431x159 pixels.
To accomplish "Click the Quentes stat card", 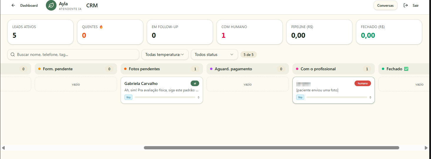I will coord(110,32).
